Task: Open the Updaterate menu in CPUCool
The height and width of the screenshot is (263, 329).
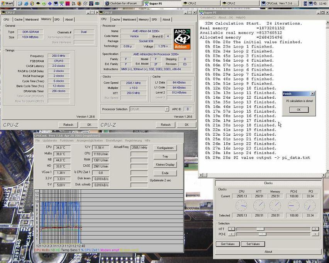Action: [x=50, y=140]
